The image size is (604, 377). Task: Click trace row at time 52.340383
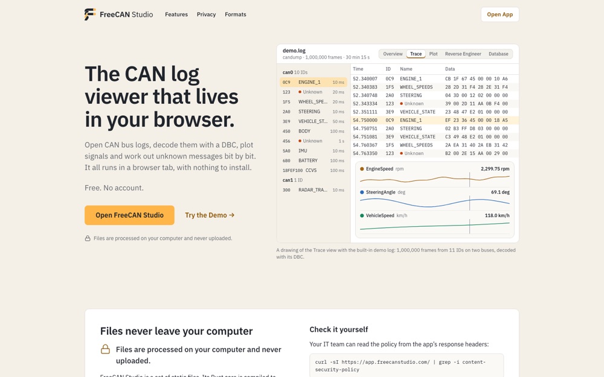point(434,87)
